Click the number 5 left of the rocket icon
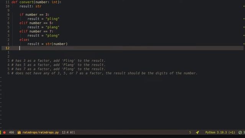The image size is (245, 138). click(x=190, y=133)
